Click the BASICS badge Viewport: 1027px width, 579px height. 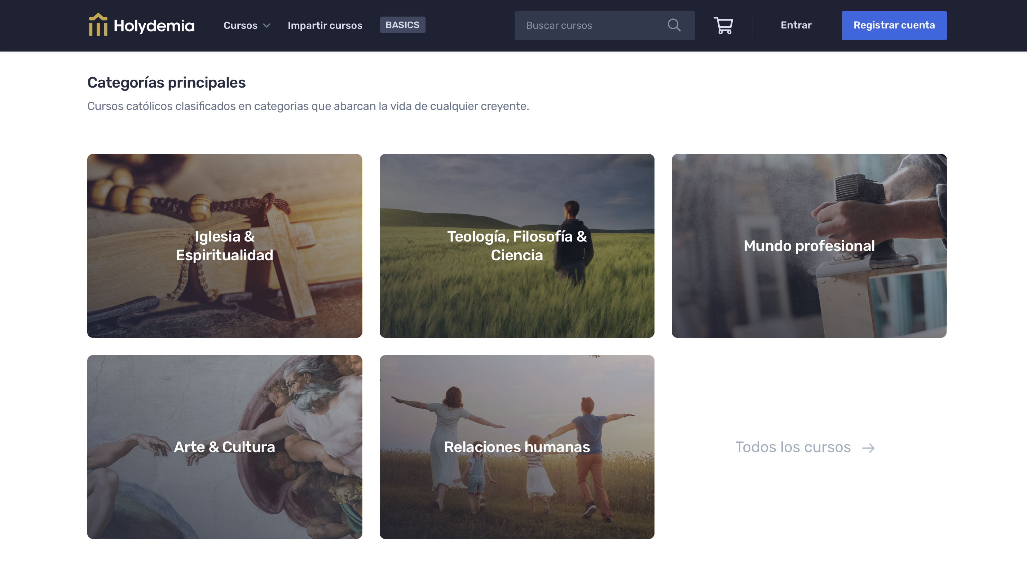[x=402, y=25]
